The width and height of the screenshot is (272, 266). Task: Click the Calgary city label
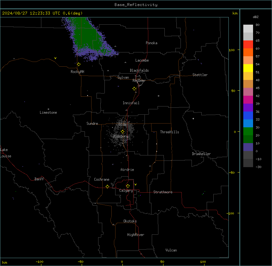pyautogui.click(x=126, y=190)
